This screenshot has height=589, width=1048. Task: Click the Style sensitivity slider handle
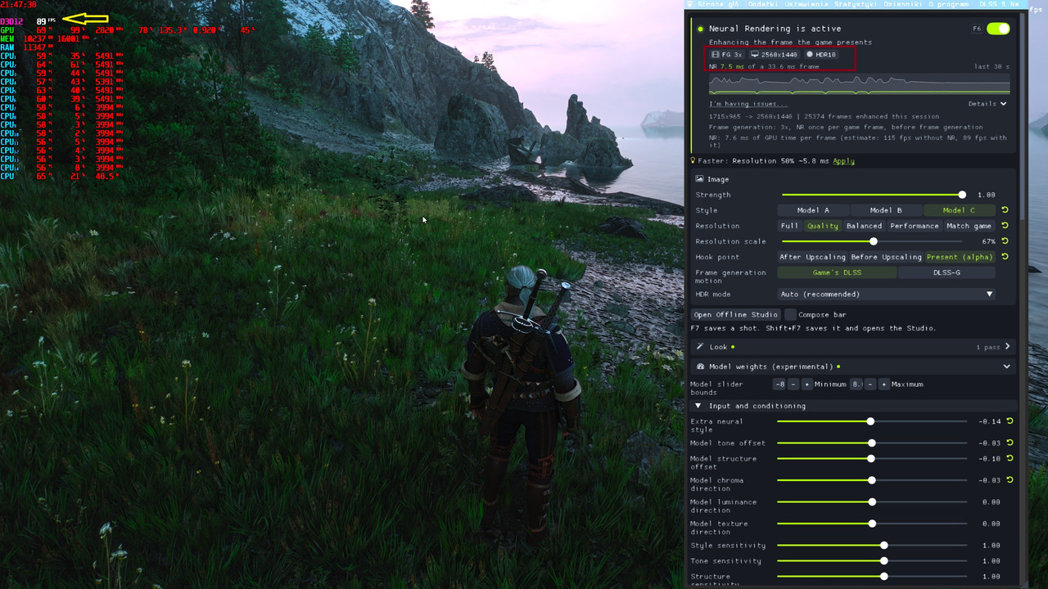(x=884, y=546)
